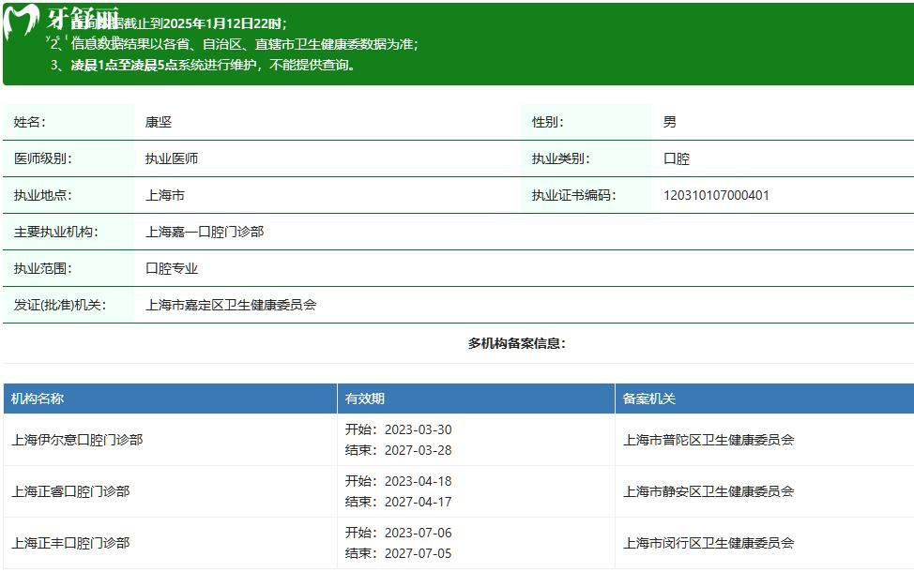Open 上海伊尔意口腔门诊部 record
Screen dimensions: 914x572
pyautogui.click(x=82, y=439)
